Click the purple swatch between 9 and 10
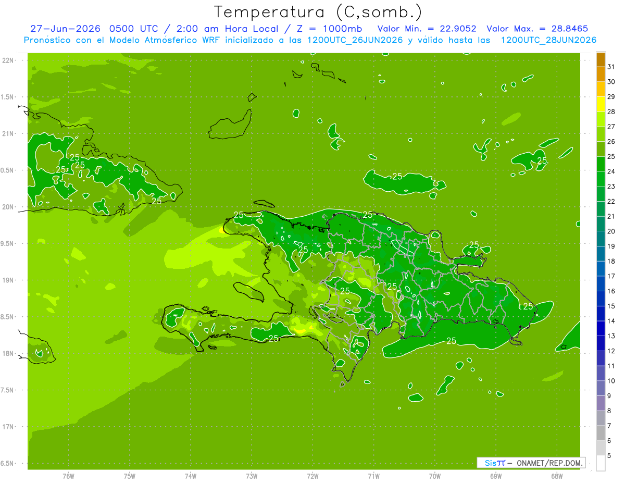The height and width of the screenshot is (483, 625). [601, 389]
